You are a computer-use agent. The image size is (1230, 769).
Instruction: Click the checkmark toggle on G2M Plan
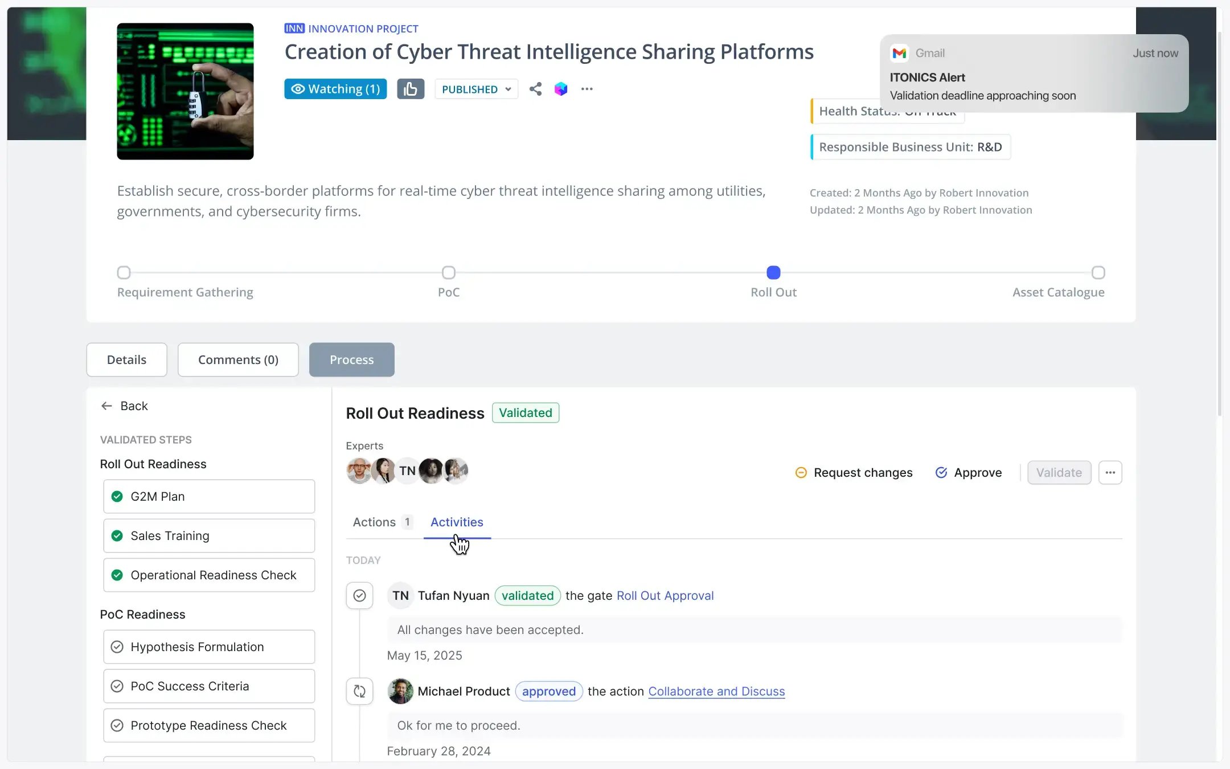click(117, 496)
